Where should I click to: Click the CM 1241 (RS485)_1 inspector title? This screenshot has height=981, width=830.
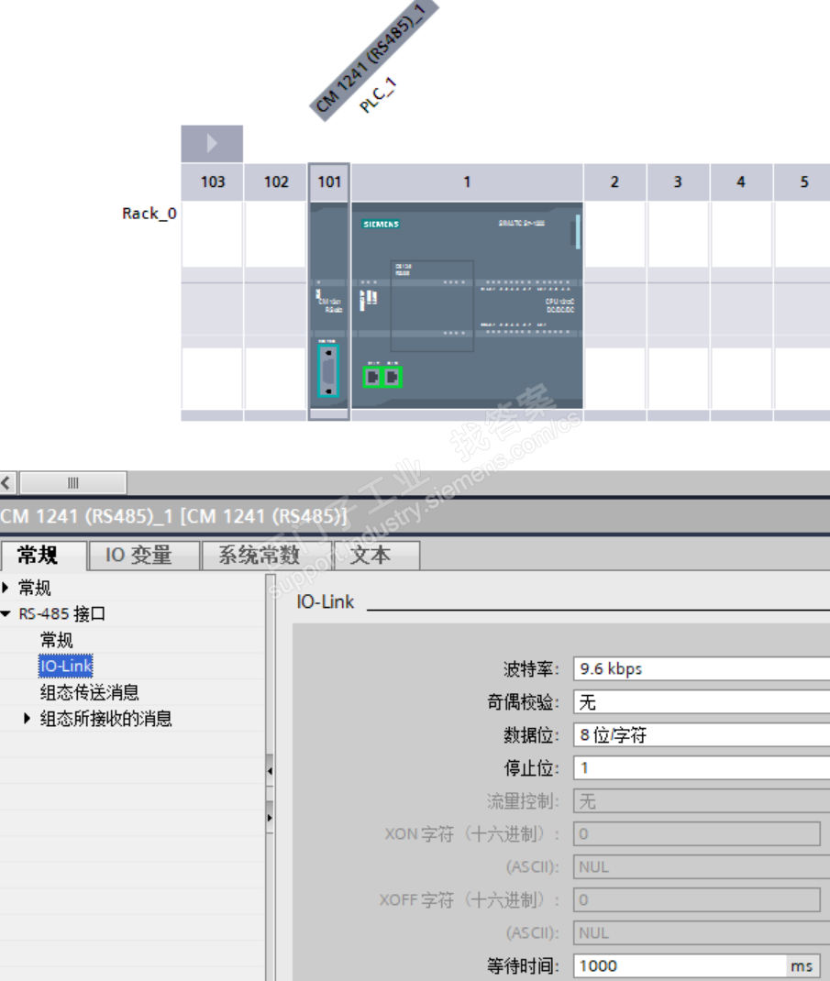point(173,516)
